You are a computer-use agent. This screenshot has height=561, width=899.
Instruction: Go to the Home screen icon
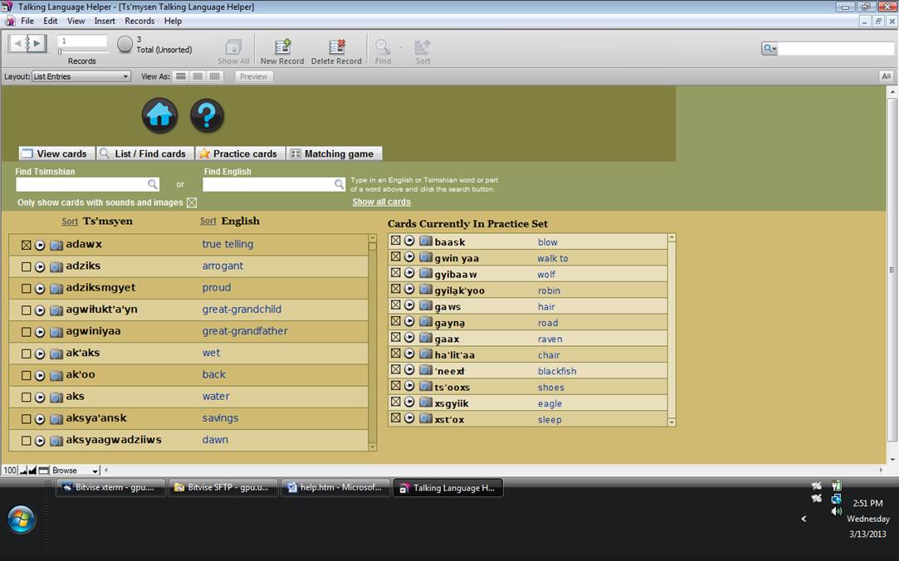pyautogui.click(x=159, y=115)
